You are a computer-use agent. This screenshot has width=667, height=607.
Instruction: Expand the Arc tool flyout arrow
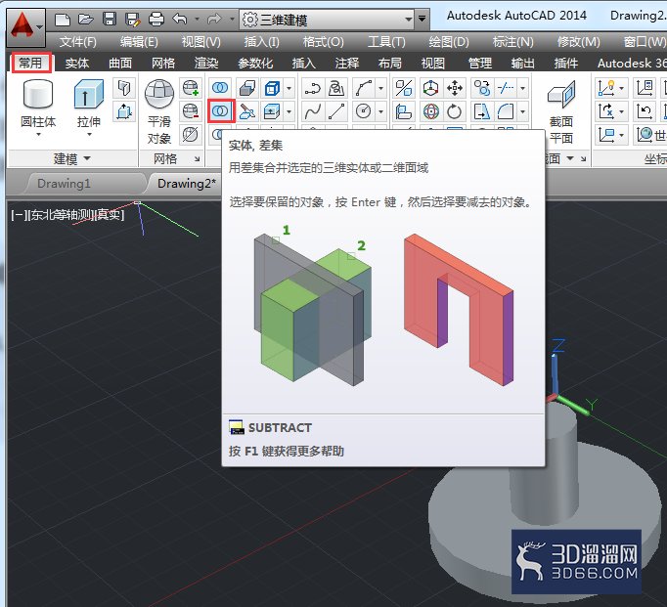coord(380,88)
